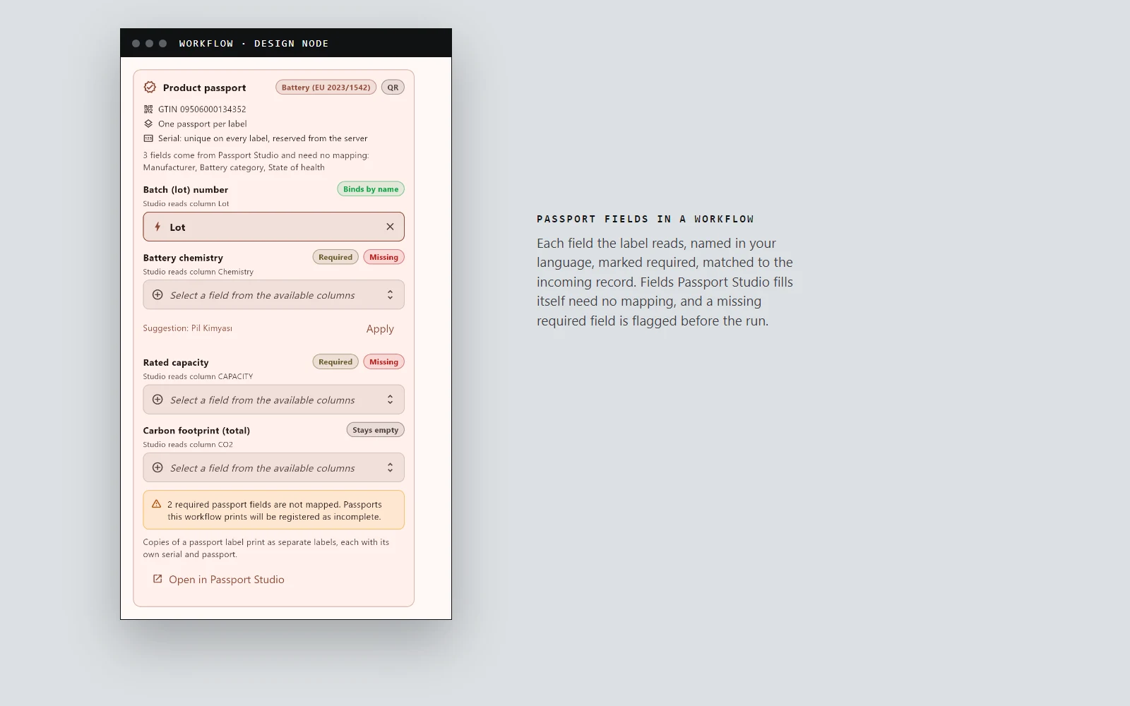Click plus icon in Battery chemistry selector

pos(157,295)
